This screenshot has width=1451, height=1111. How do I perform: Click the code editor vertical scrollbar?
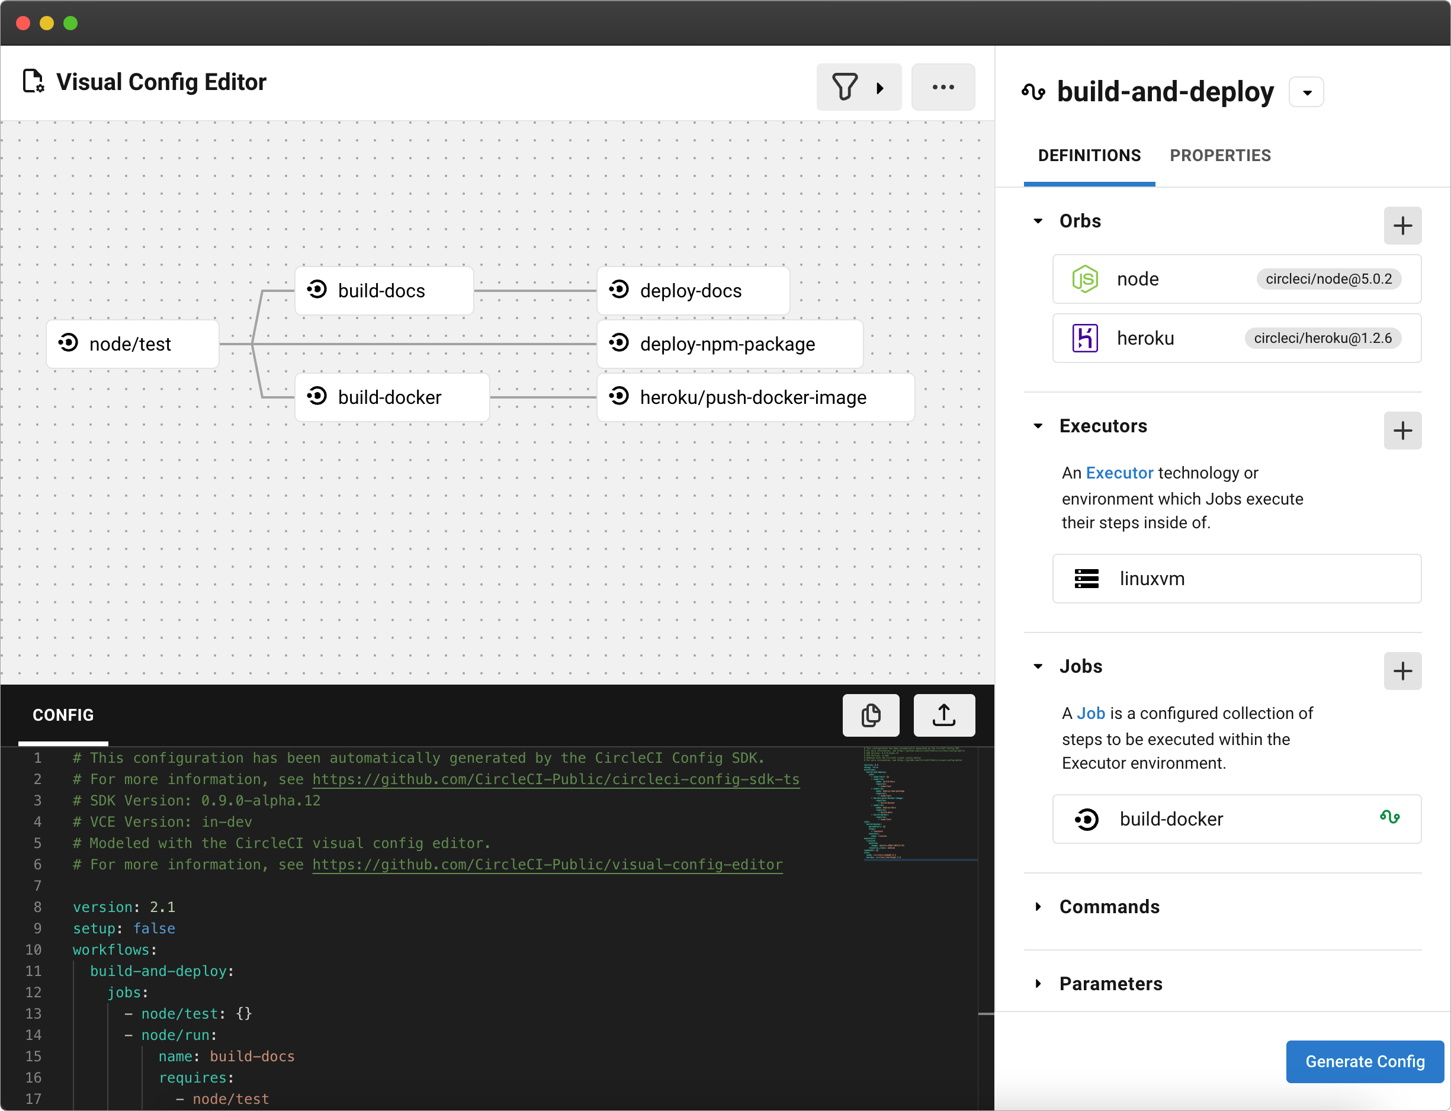pos(985,929)
